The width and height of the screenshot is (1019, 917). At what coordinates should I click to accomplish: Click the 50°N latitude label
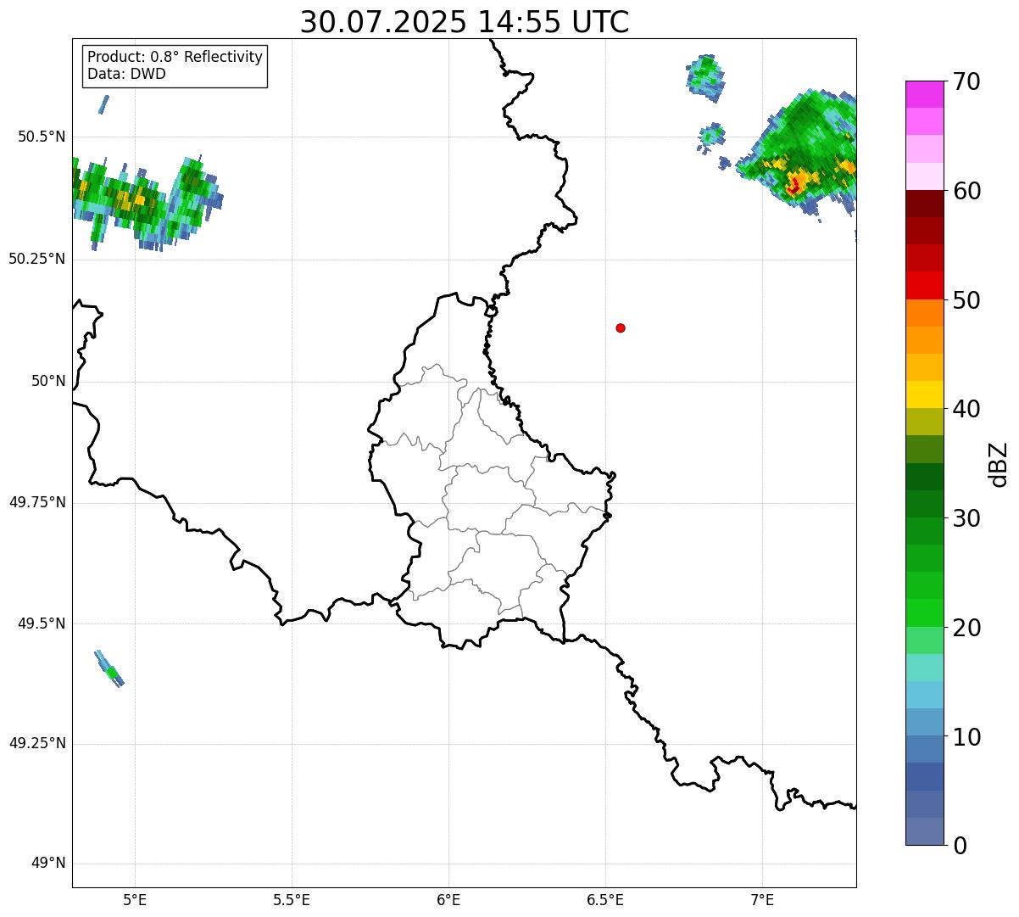pos(48,381)
